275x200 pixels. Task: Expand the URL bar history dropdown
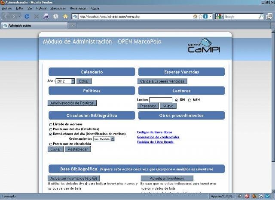click(x=210, y=17)
